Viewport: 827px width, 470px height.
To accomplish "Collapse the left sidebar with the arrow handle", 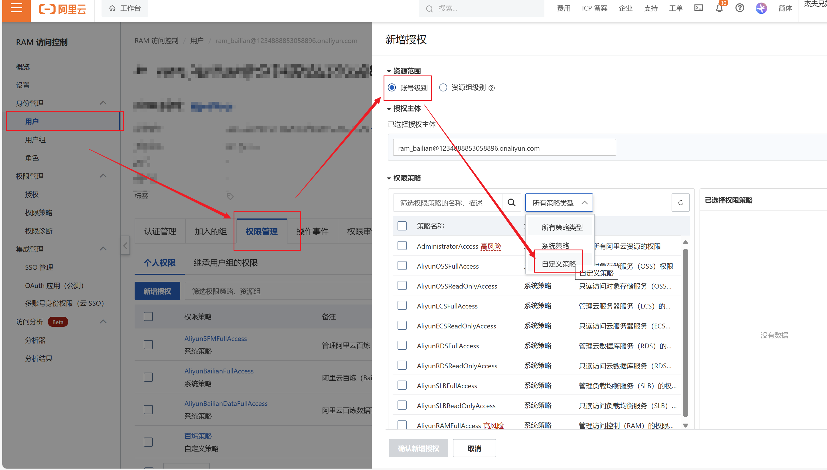I will pyautogui.click(x=125, y=246).
